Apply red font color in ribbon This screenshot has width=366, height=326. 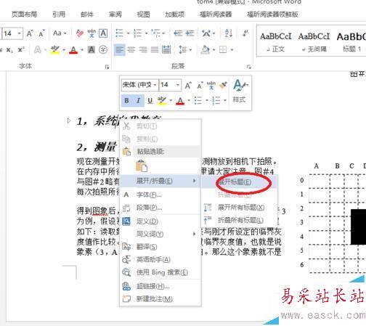[x=73, y=50]
